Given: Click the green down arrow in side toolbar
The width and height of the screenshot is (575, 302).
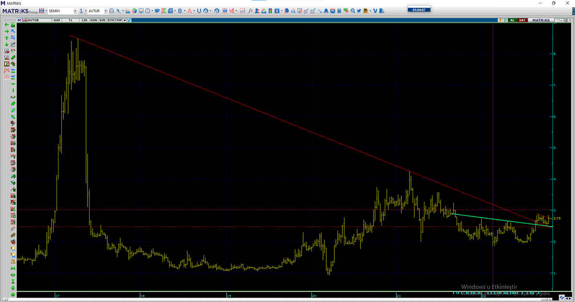Looking at the screenshot, I should click(x=6, y=44).
